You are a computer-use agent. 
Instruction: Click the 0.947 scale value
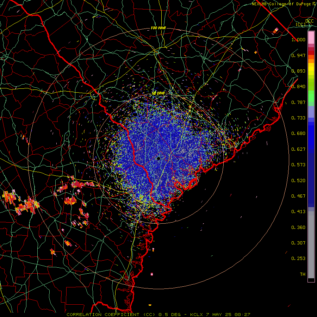(x=298, y=55)
